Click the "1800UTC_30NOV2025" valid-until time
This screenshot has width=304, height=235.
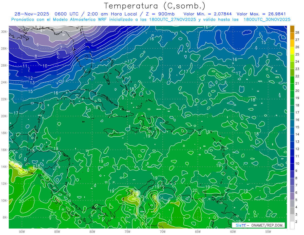click(x=267, y=20)
